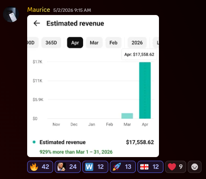Select the Apr time range chip
This screenshot has width=206, height=179.
[75, 43]
